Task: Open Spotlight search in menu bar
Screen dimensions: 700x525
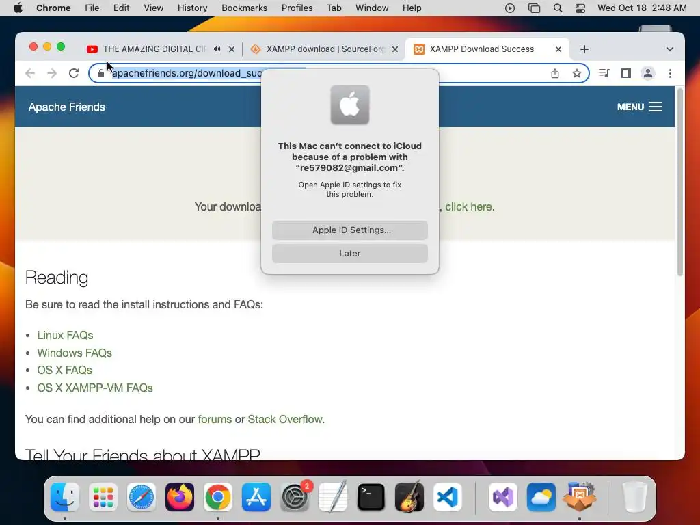Action: 558,8
